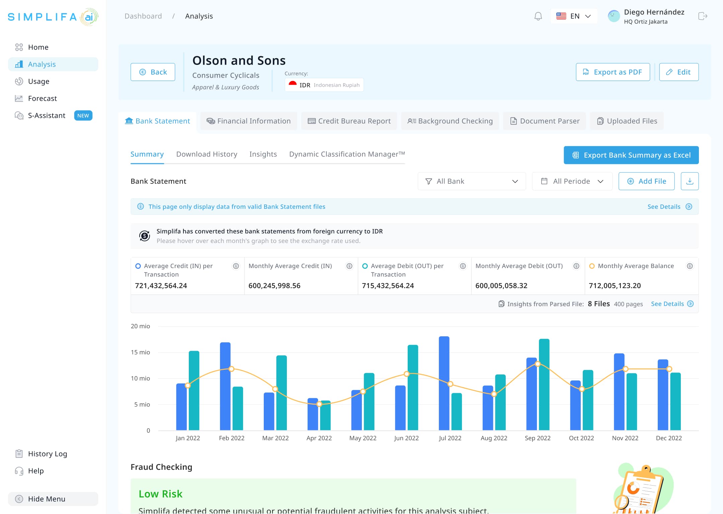Screen dimensions: 723x514
Task: Click the download icon button beside Add File
Action: tap(690, 181)
